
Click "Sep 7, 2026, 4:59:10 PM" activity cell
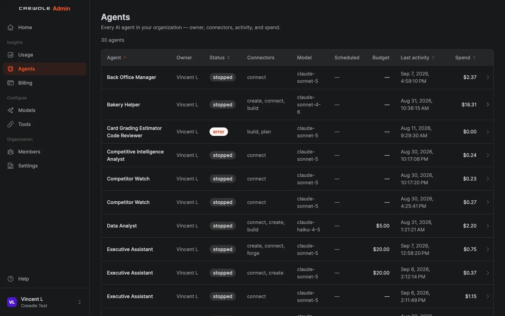tap(415, 77)
